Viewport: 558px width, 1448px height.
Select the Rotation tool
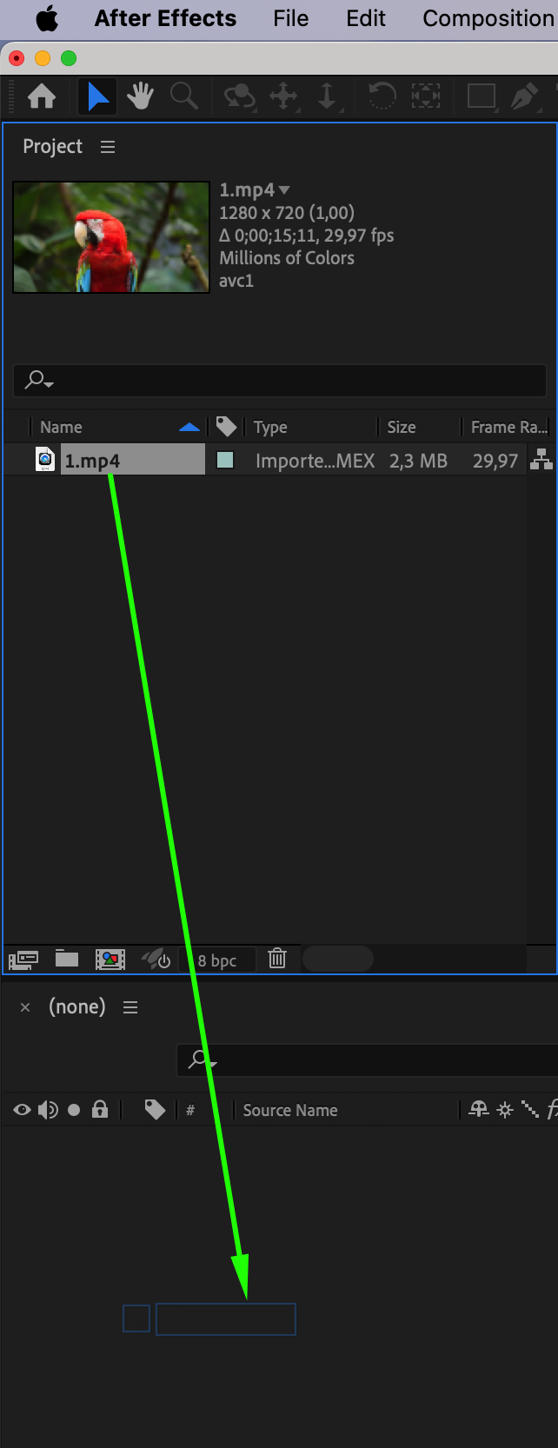[381, 96]
